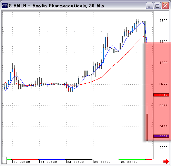Minimize the S.AMLN chart window
171x166 pixels.
pos(149,6)
